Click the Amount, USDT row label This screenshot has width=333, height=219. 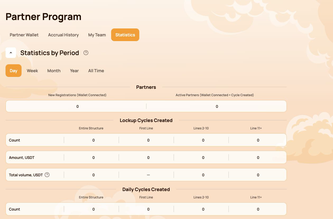22,158
